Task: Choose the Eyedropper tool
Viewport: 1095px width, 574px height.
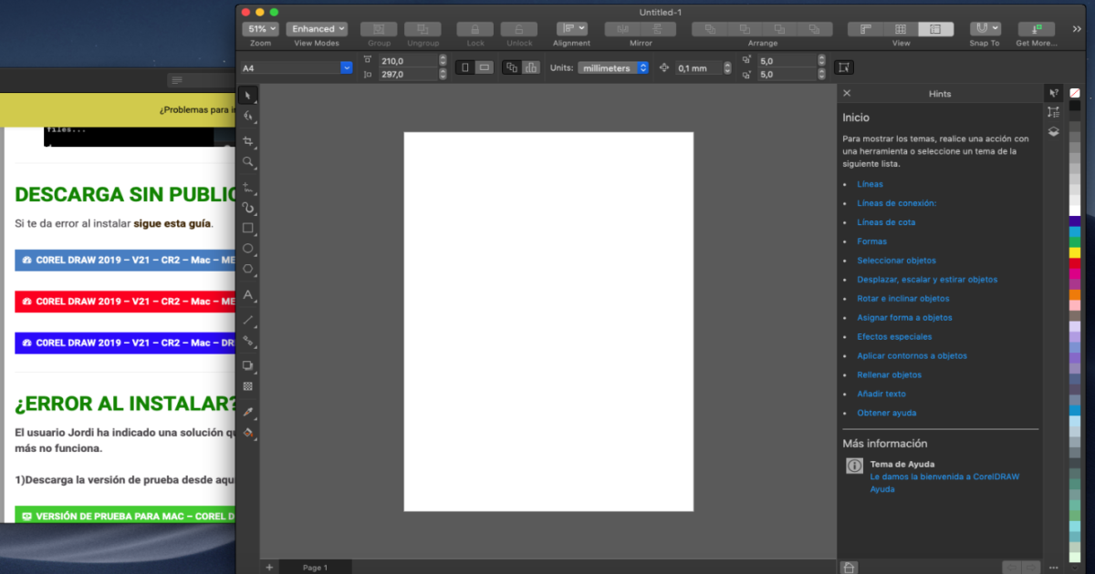Action: pos(247,412)
